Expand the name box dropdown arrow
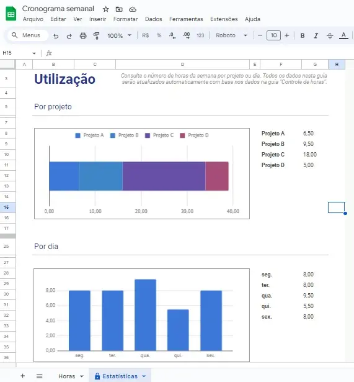The width and height of the screenshot is (354, 382). 34,53
